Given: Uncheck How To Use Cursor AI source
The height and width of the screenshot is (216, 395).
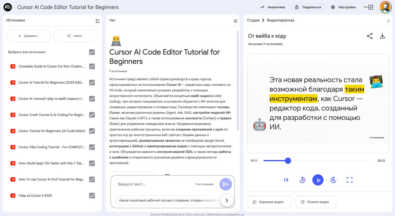Looking at the screenshot, I should 92,180.
